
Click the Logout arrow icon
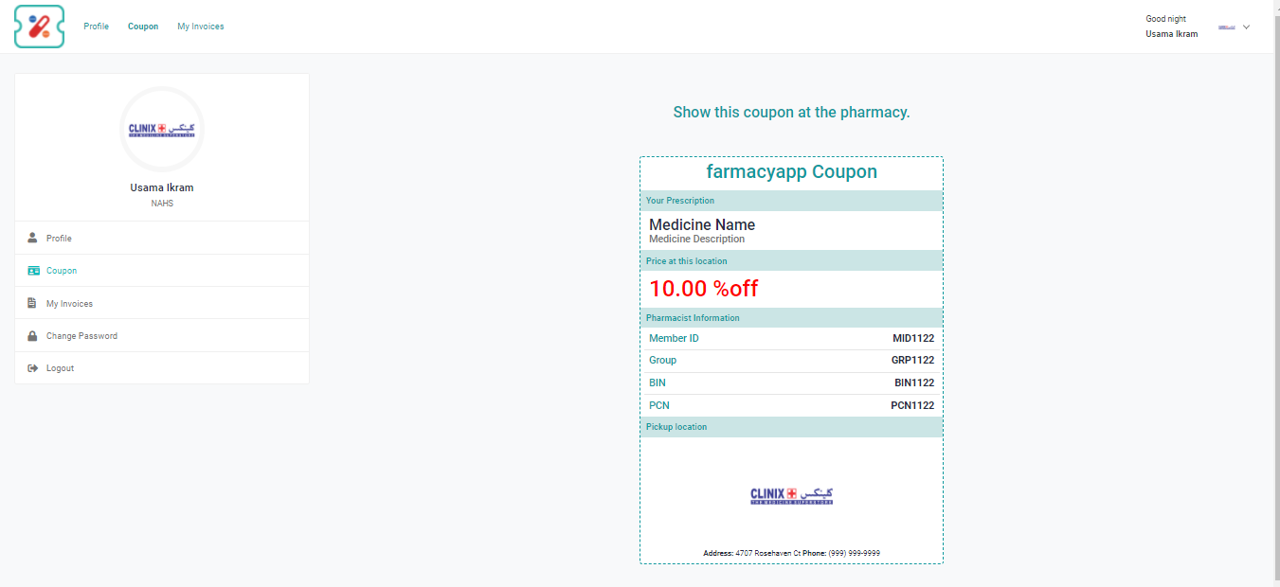coord(32,368)
